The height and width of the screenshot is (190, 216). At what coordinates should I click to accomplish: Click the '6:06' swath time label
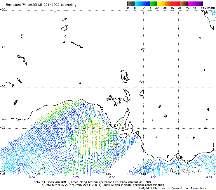(112, 177)
